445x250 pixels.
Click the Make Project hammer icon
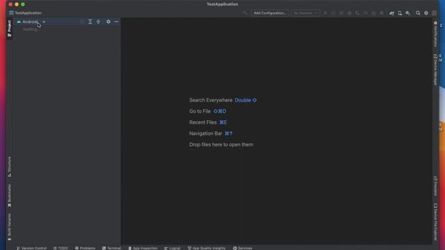click(245, 13)
